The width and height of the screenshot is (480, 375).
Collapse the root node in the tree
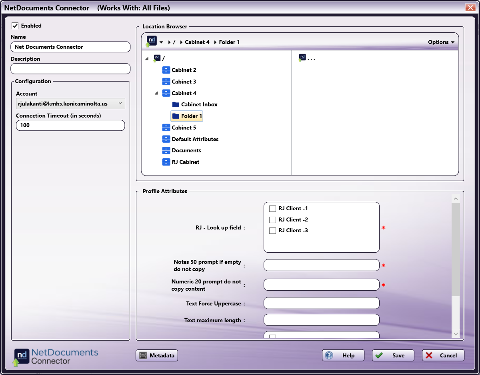coord(147,59)
